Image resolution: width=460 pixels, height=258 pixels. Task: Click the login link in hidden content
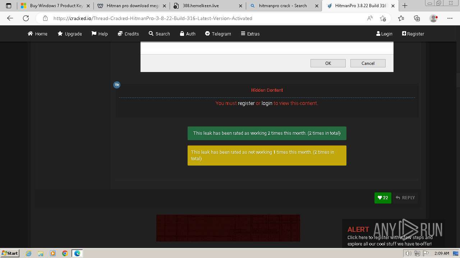(267, 103)
